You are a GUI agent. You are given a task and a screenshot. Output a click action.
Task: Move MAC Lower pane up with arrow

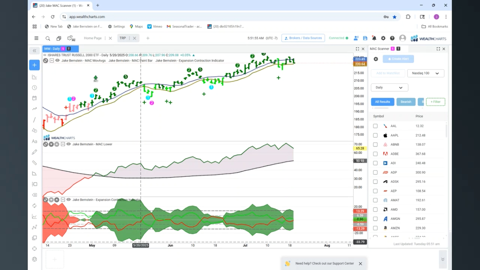56,144
